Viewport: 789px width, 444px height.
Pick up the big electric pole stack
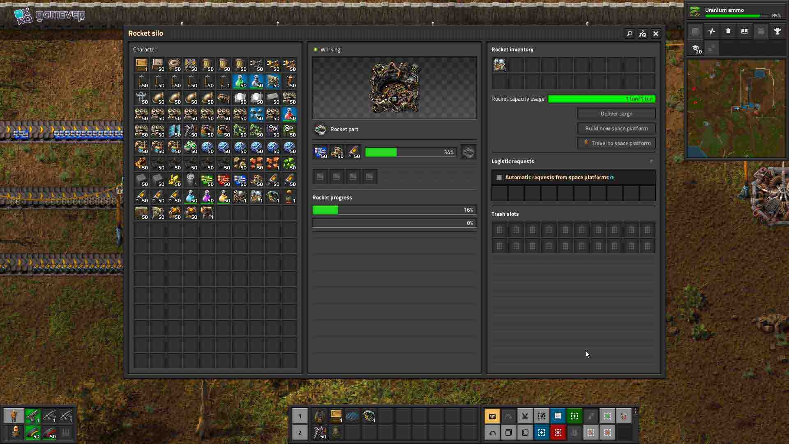(141, 98)
